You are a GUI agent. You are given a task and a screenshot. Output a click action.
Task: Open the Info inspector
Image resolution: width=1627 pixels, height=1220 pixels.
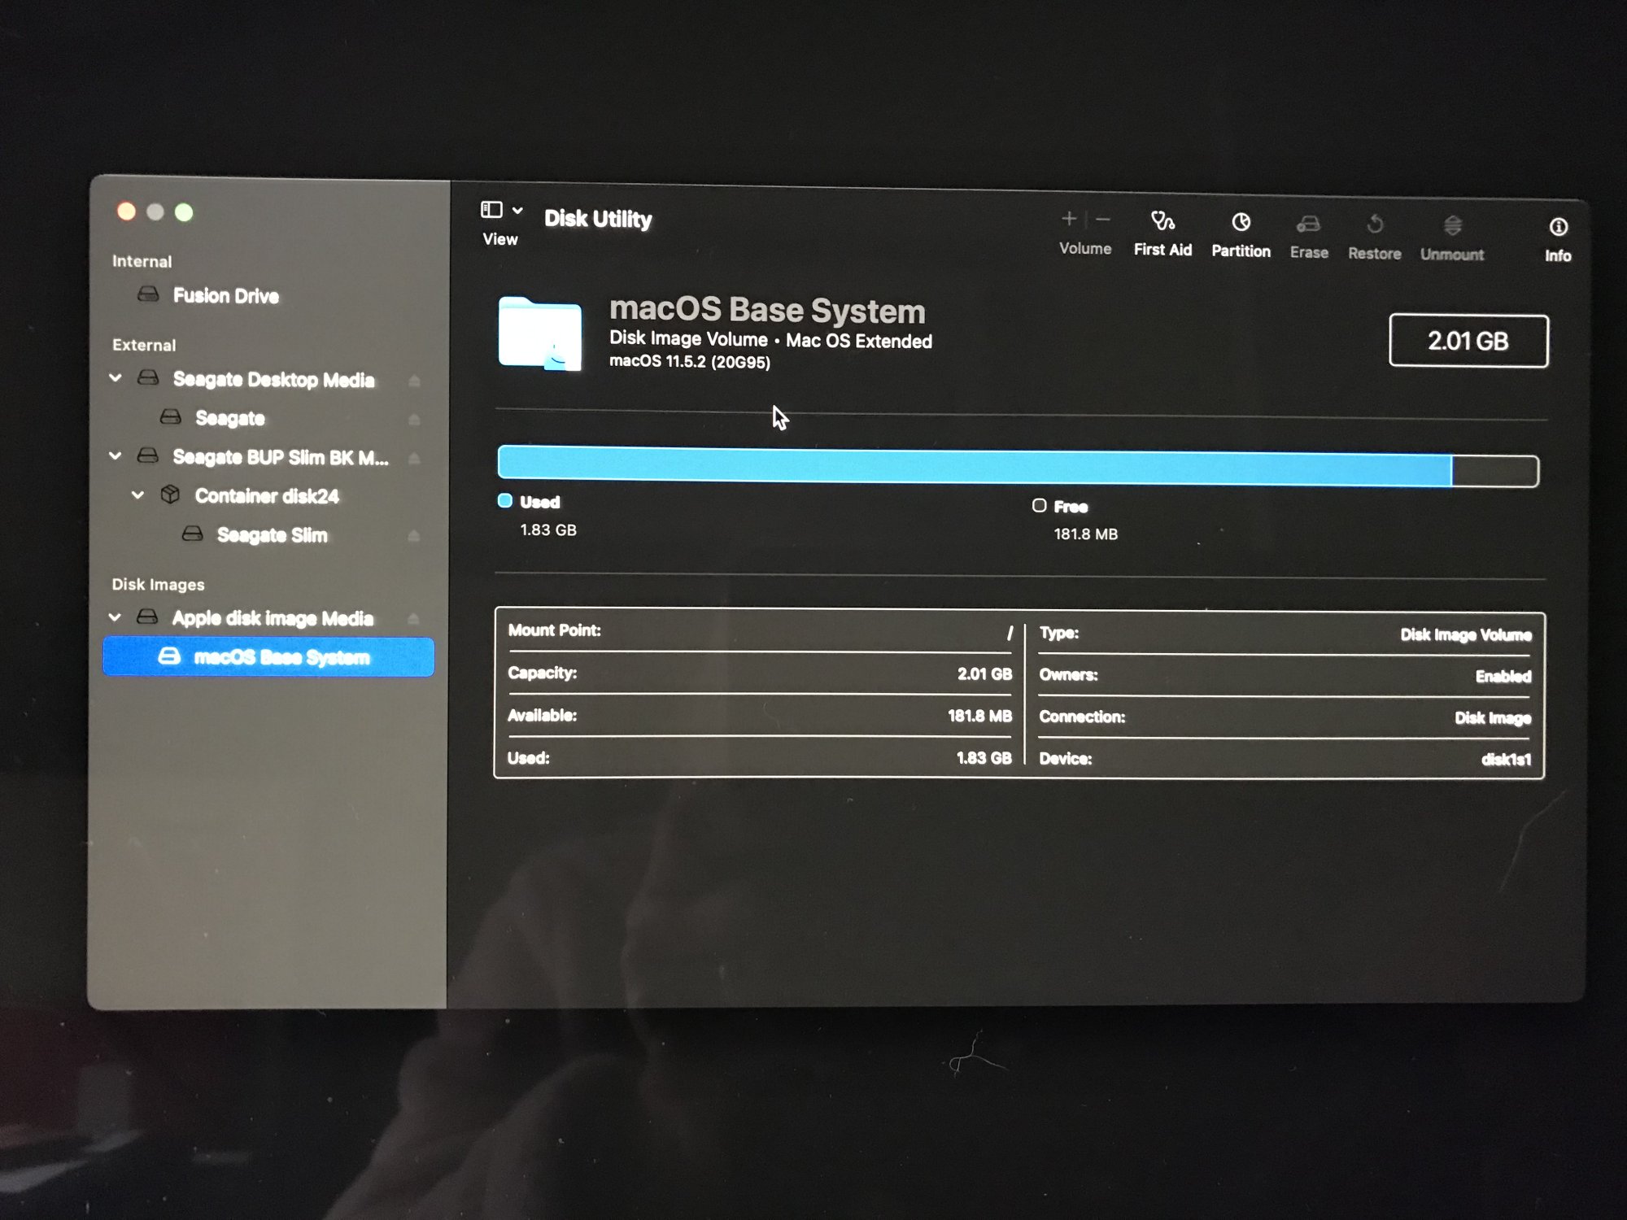pyautogui.click(x=1558, y=228)
